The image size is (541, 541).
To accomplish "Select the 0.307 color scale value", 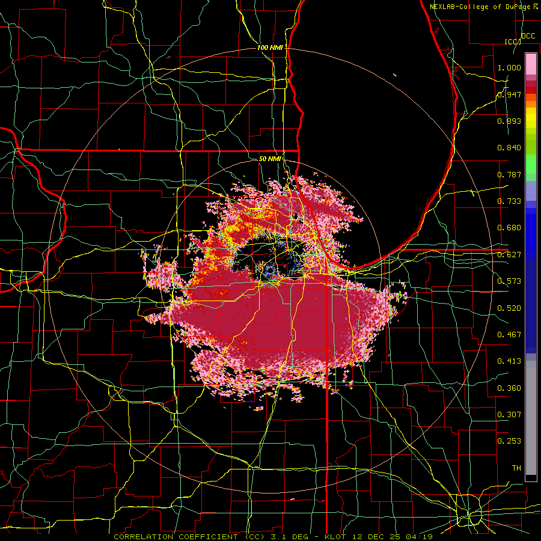I will [509, 415].
